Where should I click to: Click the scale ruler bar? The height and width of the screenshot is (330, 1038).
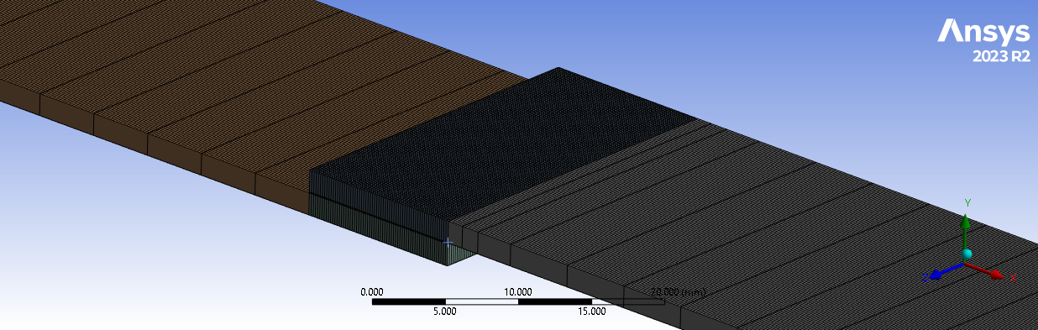519,301
